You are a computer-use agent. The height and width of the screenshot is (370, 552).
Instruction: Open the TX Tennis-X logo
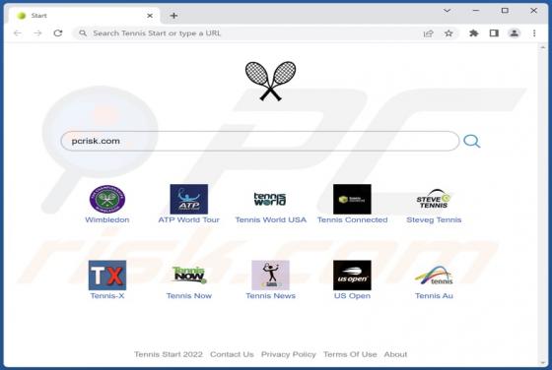(107, 276)
